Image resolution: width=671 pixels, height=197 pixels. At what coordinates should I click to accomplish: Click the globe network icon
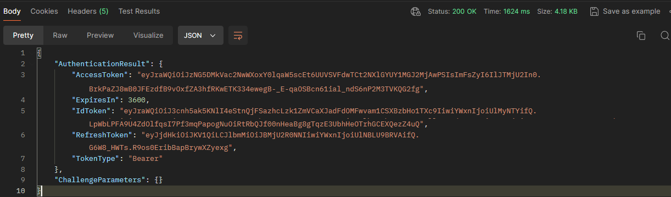click(416, 11)
